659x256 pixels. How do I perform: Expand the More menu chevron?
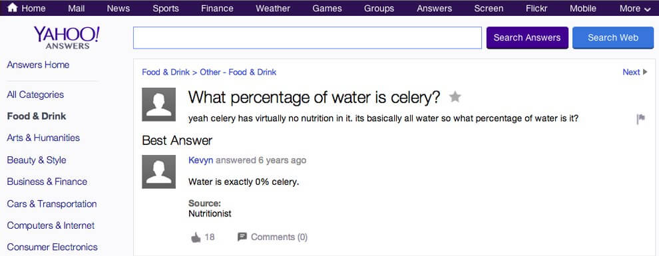[x=647, y=9]
